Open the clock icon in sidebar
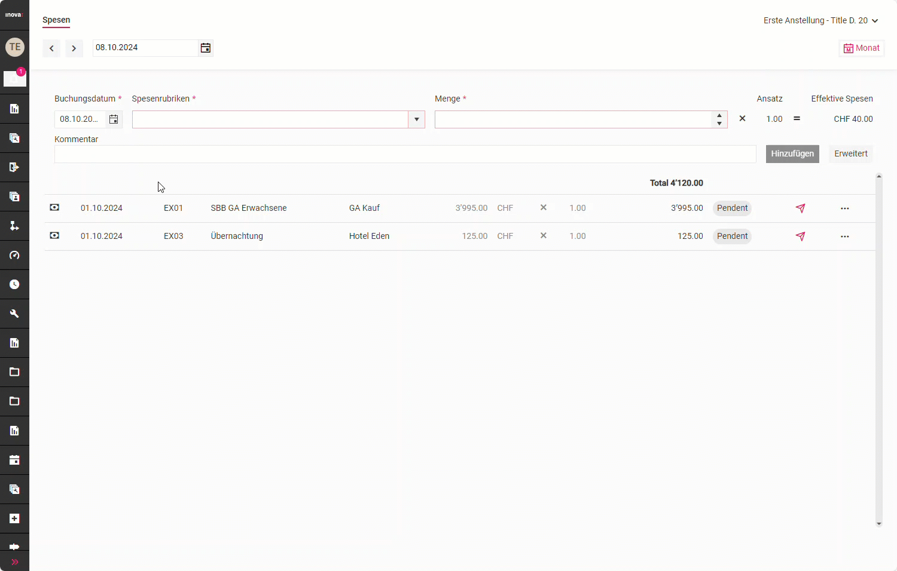 [x=14, y=284]
